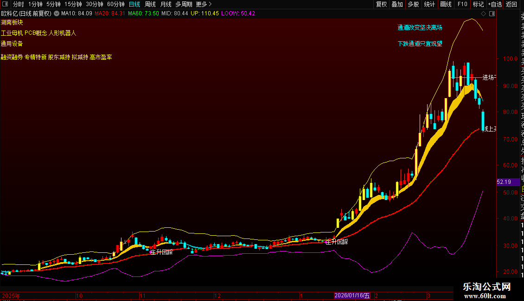
Task: Select the 5分钟 period tab
Action: click(x=53, y=4)
